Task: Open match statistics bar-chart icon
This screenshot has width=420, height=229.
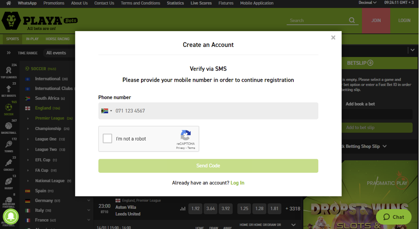Action: pyautogui.click(x=183, y=209)
